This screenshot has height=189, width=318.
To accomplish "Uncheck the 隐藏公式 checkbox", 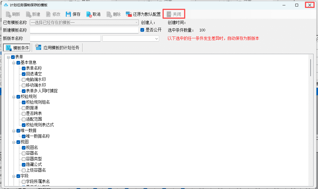I will point(24,165).
